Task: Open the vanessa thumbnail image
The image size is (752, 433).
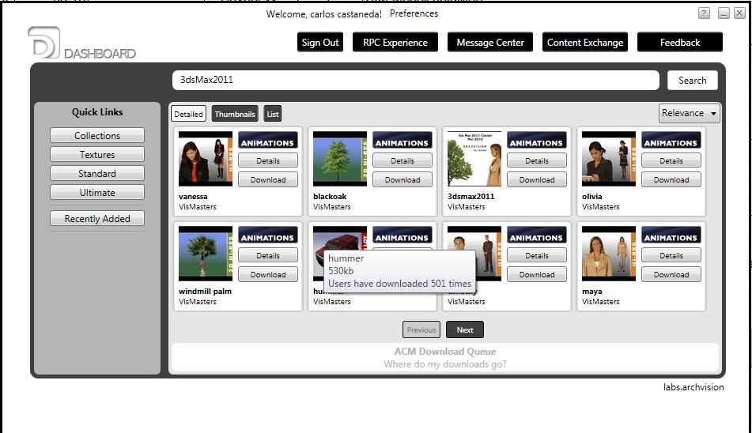Action: tap(206, 159)
